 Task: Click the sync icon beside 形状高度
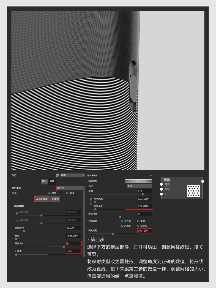coord(91,203)
